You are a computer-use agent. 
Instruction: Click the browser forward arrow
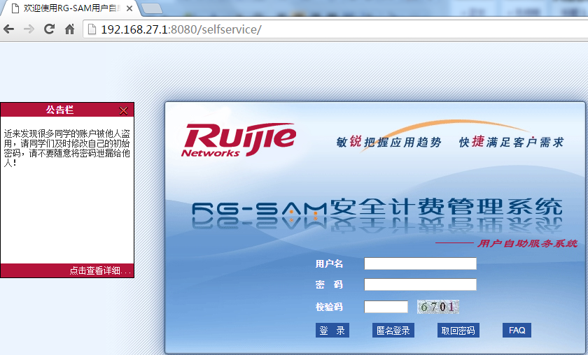click(29, 29)
